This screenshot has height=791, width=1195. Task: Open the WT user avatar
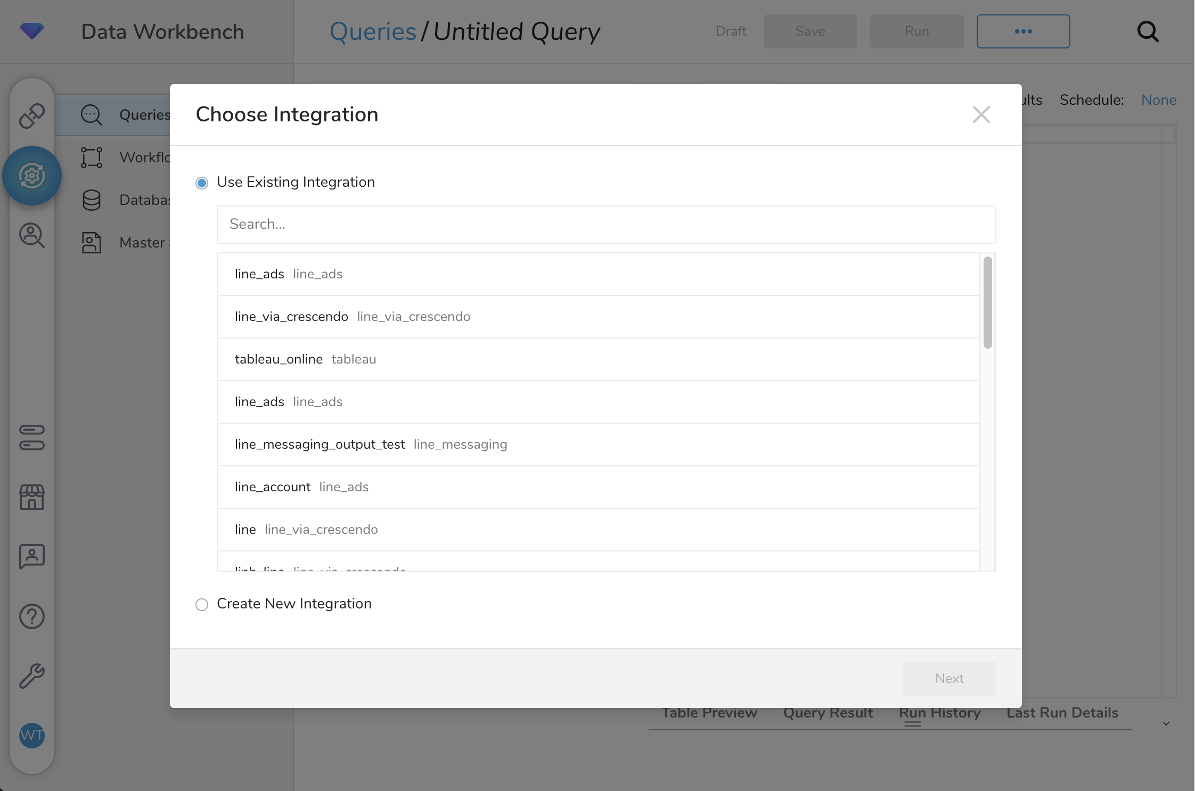(x=32, y=736)
